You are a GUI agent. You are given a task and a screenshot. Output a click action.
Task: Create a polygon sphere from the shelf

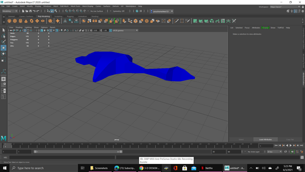[10, 21]
